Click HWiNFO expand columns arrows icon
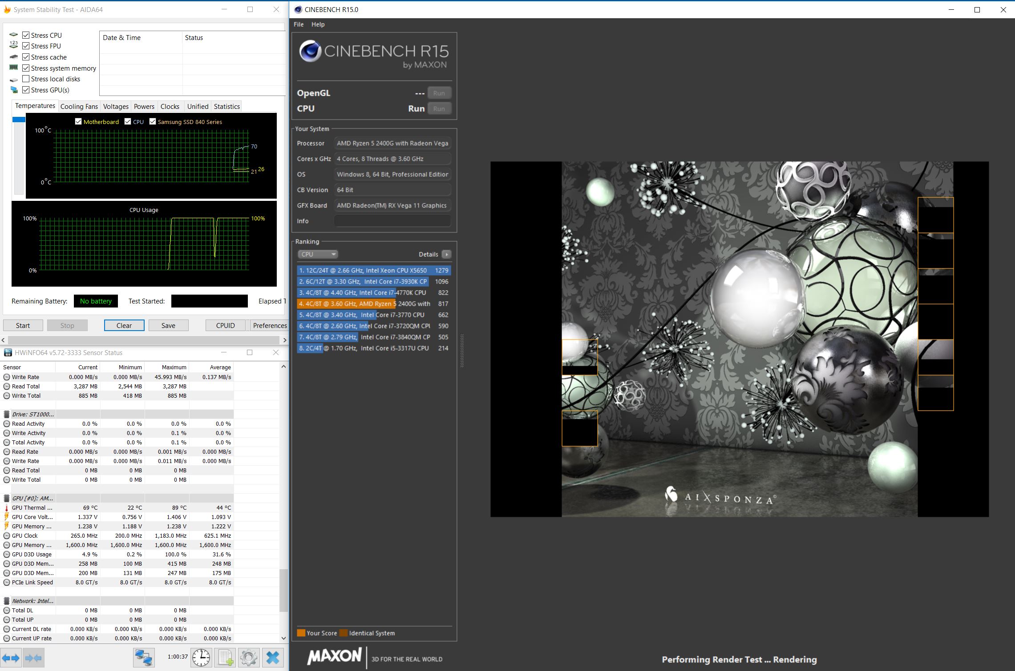This screenshot has height=671, width=1015. tap(11, 658)
